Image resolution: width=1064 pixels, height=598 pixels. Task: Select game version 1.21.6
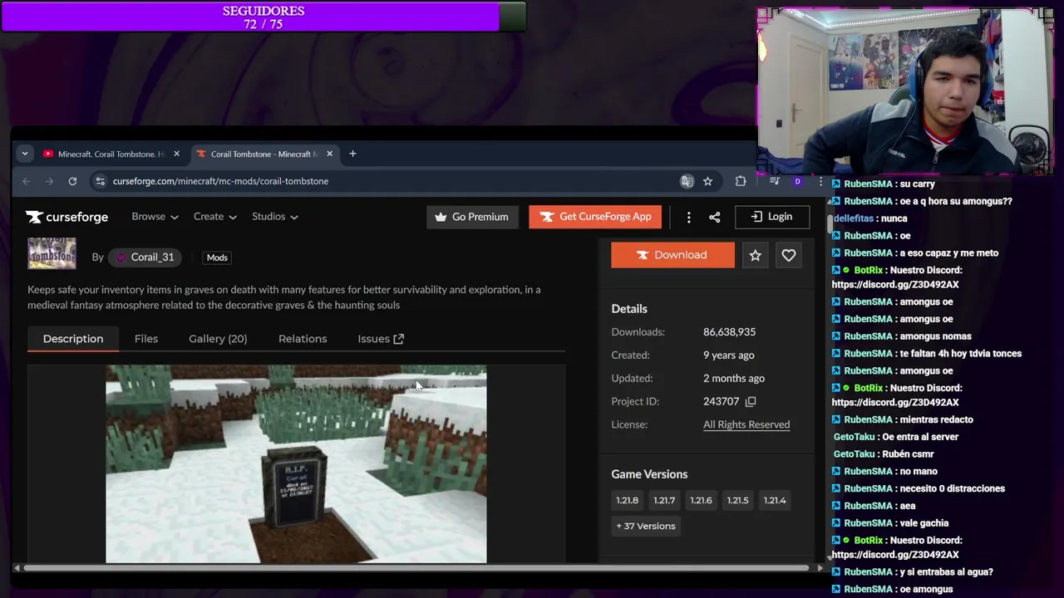(x=701, y=500)
